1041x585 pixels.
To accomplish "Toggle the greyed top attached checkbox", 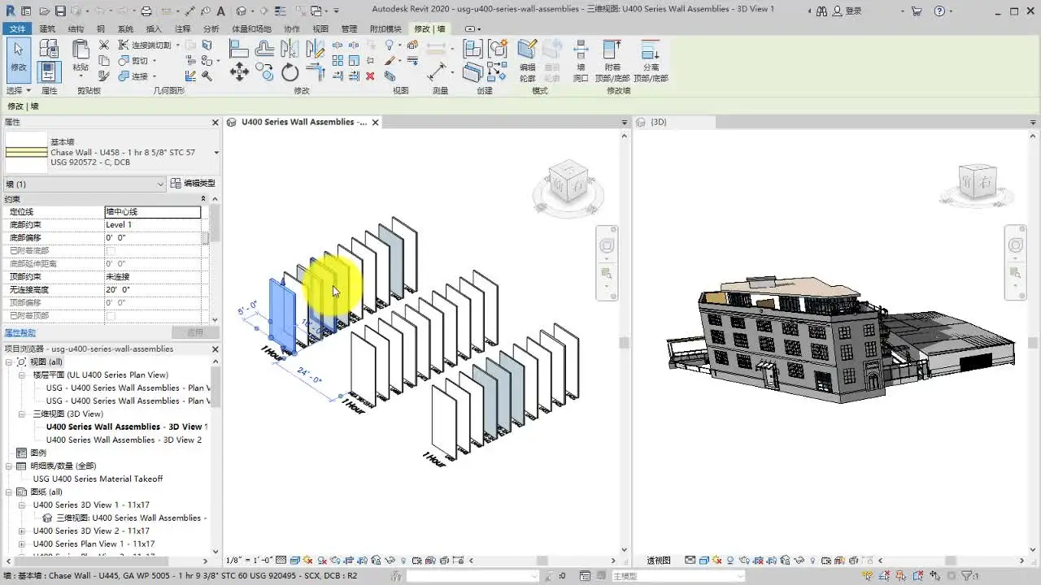I will point(111,315).
